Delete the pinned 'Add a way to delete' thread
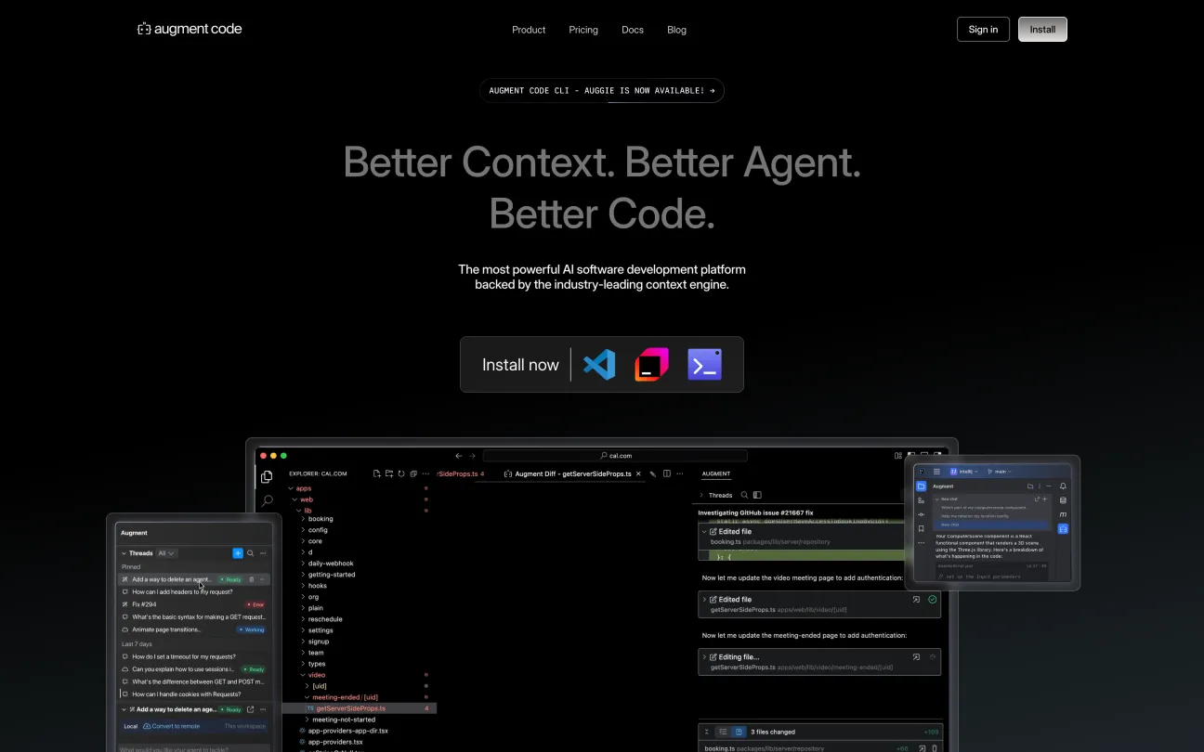Screen dimensions: 1204x752 (x=252, y=579)
